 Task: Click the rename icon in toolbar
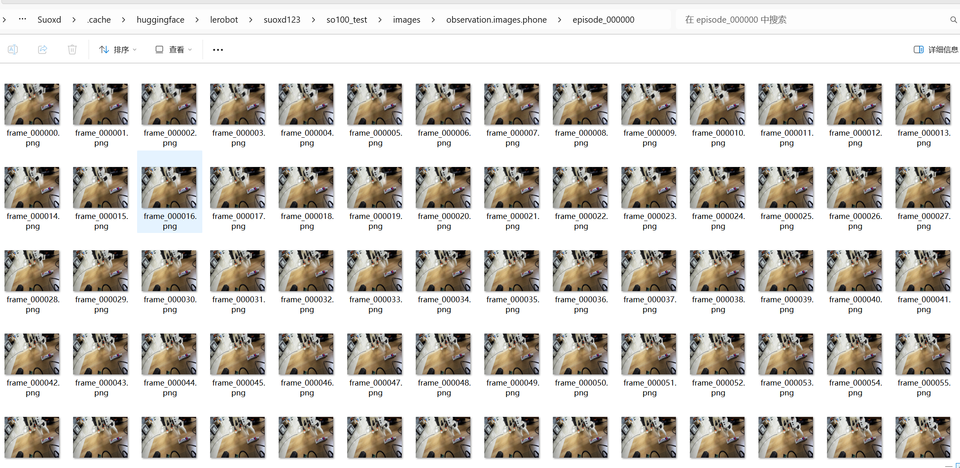point(13,49)
